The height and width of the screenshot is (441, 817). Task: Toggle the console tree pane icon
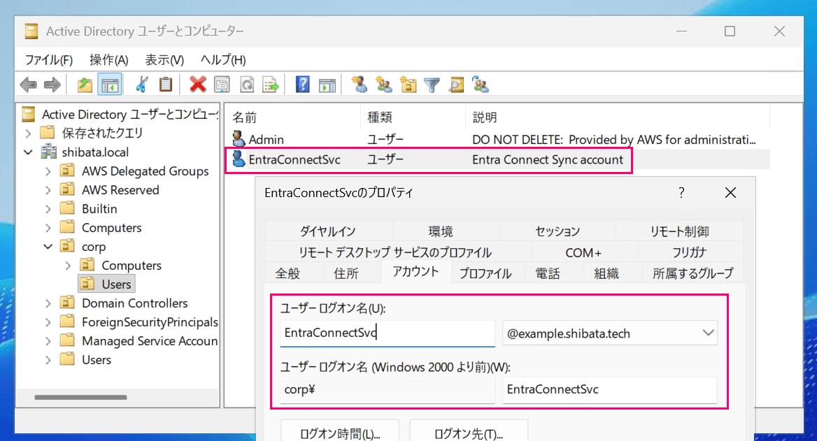tap(109, 85)
